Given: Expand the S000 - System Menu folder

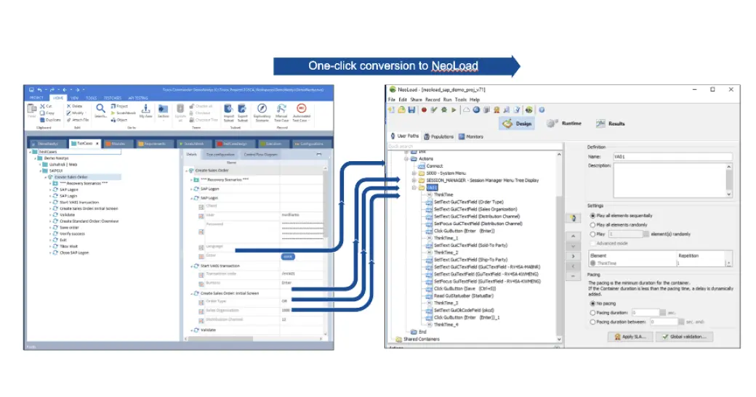Looking at the screenshot, I should [x=414, y=173].
